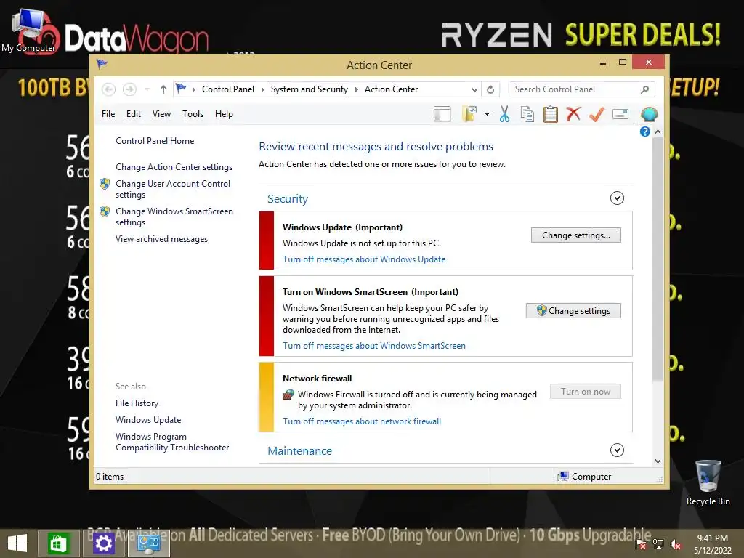The width and height of the screenshot is (744, 558).
Task: Open the recent locations dropdown arrow
Action: (x=147, y=89)
